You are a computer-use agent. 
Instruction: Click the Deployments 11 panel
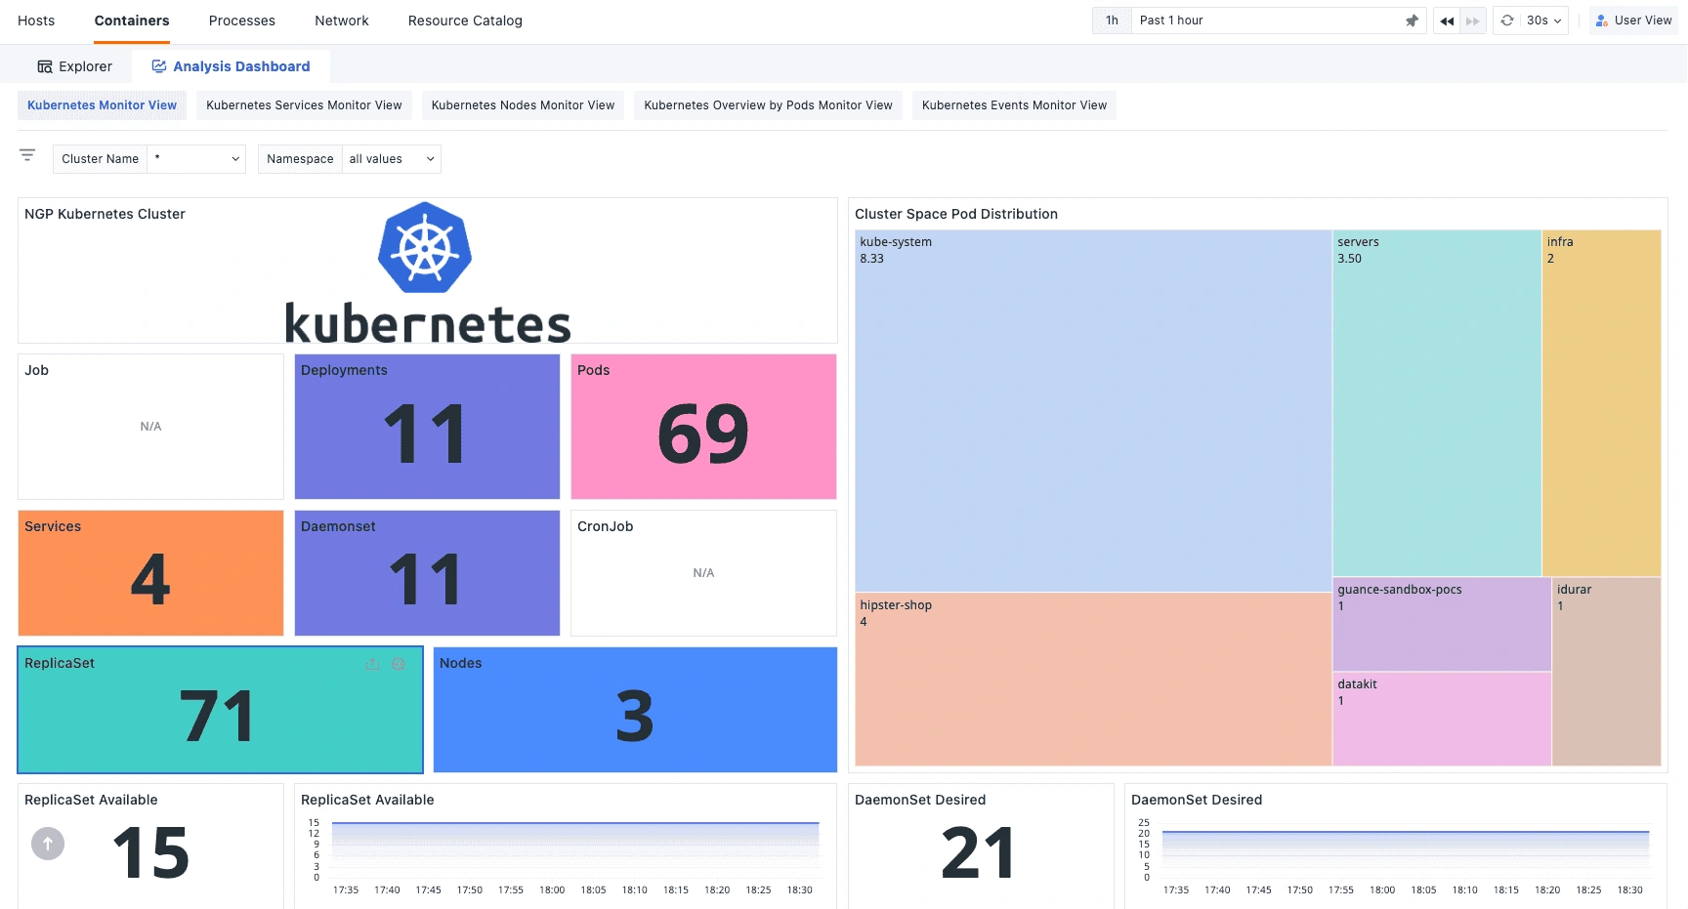(427, 427)
